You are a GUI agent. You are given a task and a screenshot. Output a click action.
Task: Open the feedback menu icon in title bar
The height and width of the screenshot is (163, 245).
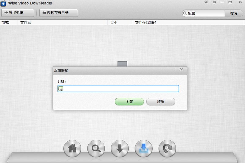214,2
